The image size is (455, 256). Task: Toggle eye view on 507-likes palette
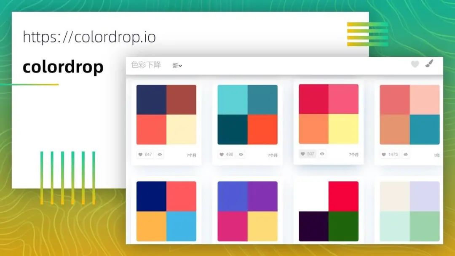(x=322, y=154)
